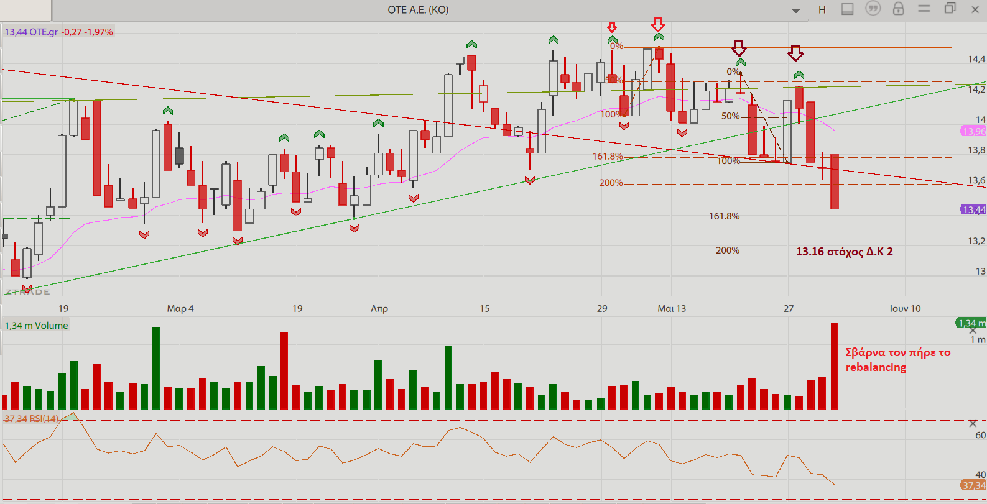Select the dark red 200% Fibonacci label
The width and height of the screenshot is (987, 504).
(x=728, y=250)
